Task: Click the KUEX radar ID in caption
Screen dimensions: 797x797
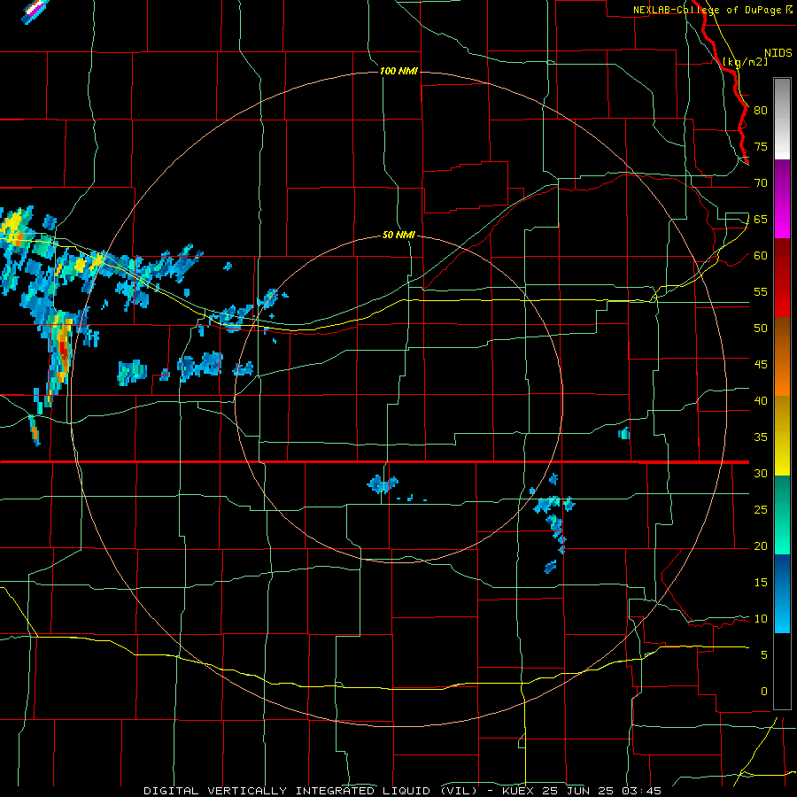Action: (519, 791)
